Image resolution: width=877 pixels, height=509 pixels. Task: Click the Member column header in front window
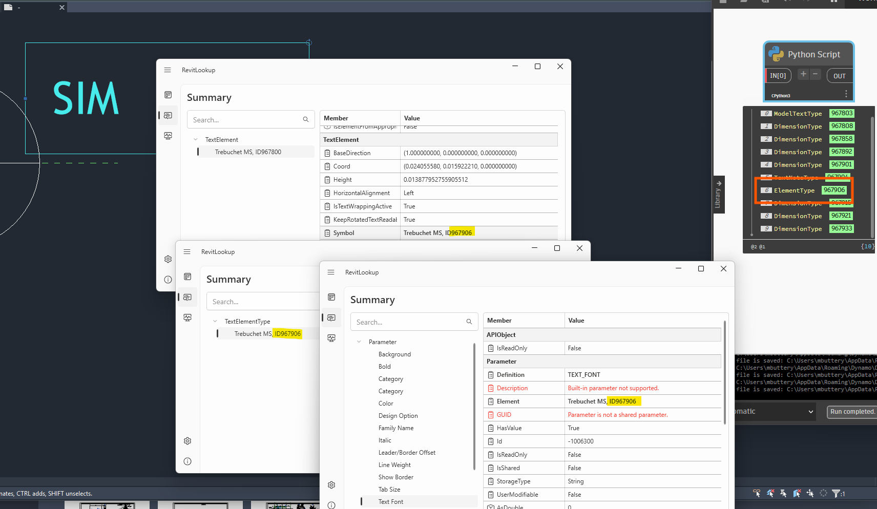point(524,321)
